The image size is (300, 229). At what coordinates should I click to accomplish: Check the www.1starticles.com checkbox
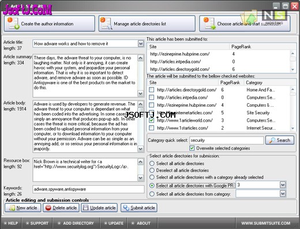coord(152,128)
